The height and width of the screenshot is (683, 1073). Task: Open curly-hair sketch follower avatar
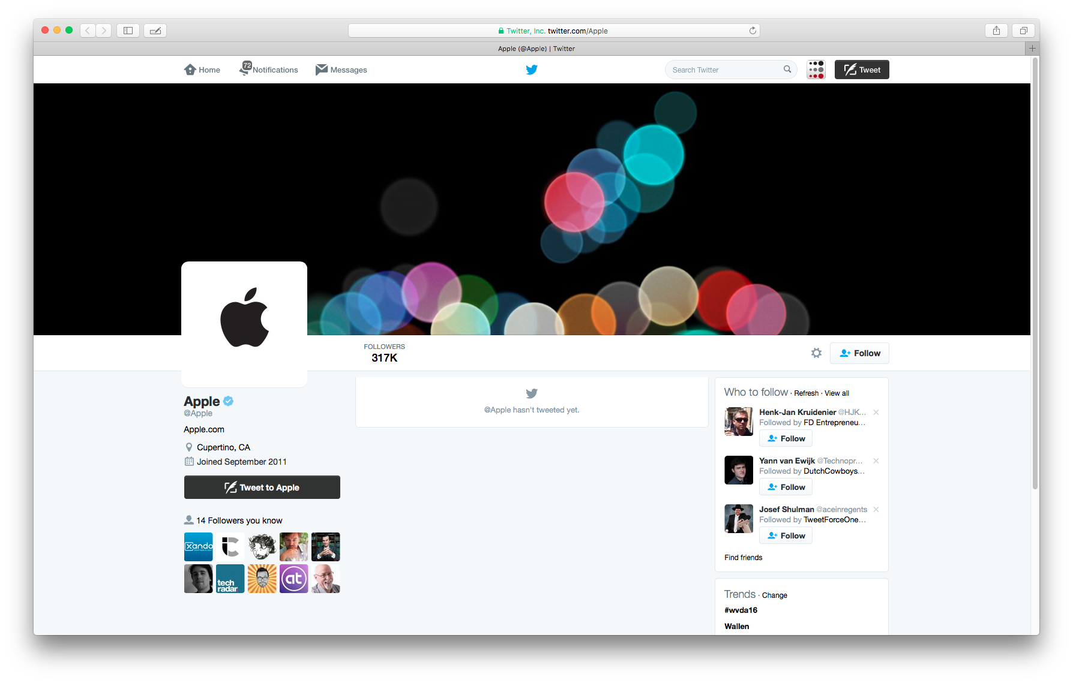(262, 547)
